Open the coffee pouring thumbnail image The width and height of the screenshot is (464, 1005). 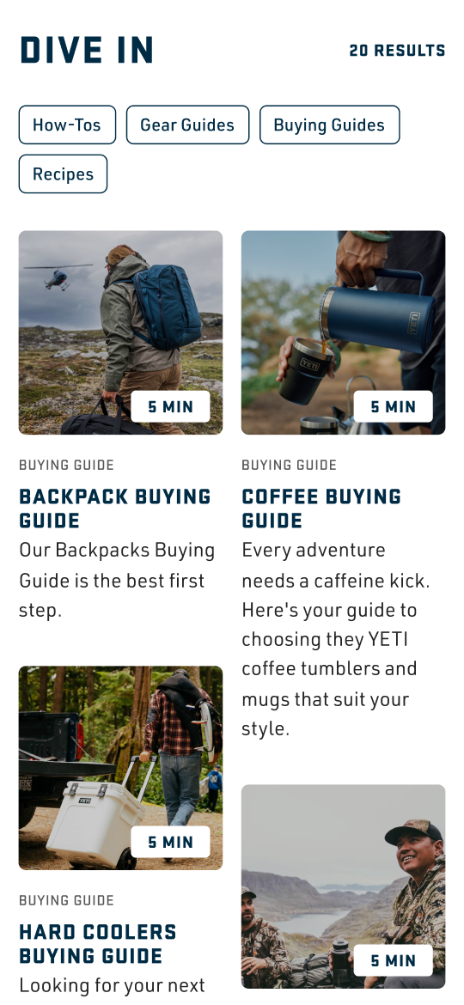(x=344, y=332)
